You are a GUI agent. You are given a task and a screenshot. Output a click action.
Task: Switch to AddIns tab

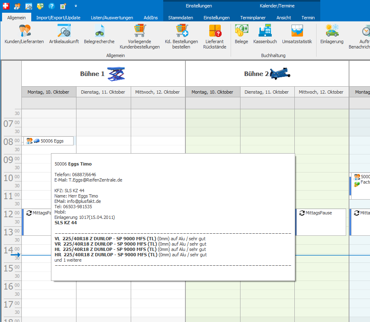click(150, 18)
